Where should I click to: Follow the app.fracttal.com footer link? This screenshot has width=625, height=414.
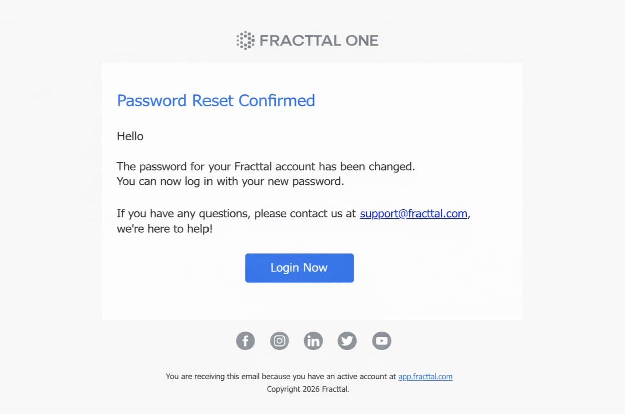pyautogui.click(x=425, y=377)
